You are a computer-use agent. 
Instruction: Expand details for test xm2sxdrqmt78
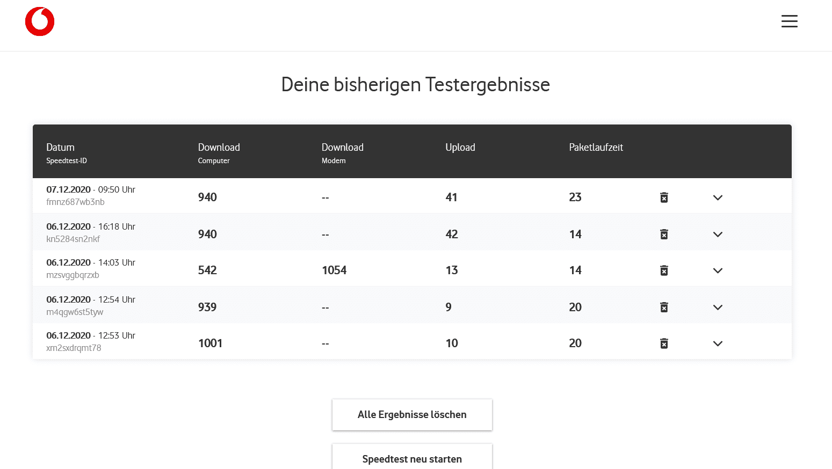coord(718,343)
